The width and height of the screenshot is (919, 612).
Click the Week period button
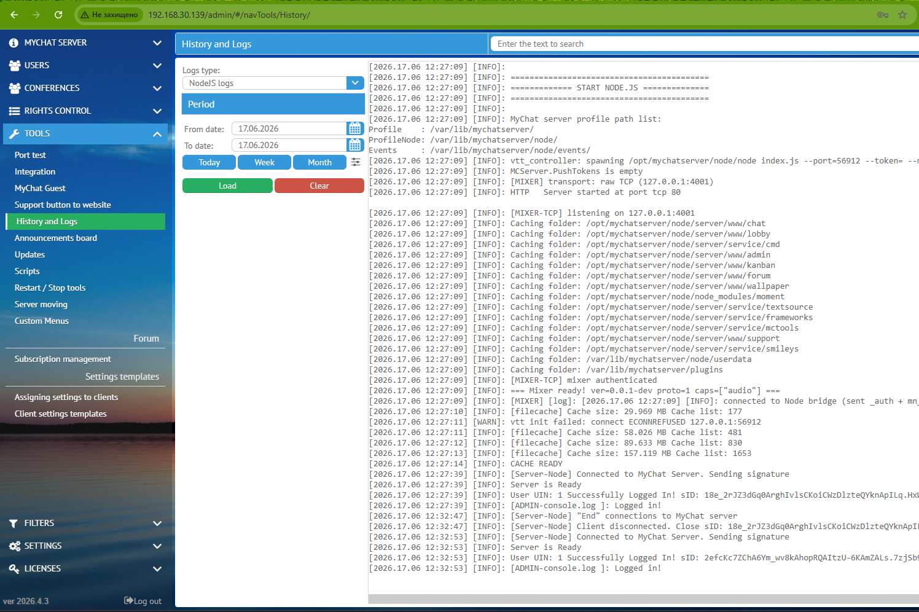(x=264, y=162)
